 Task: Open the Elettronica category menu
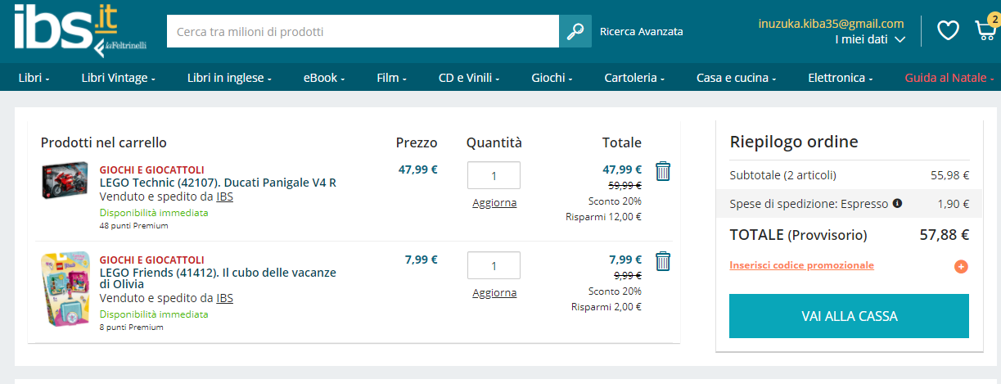[x=840, y=78]
